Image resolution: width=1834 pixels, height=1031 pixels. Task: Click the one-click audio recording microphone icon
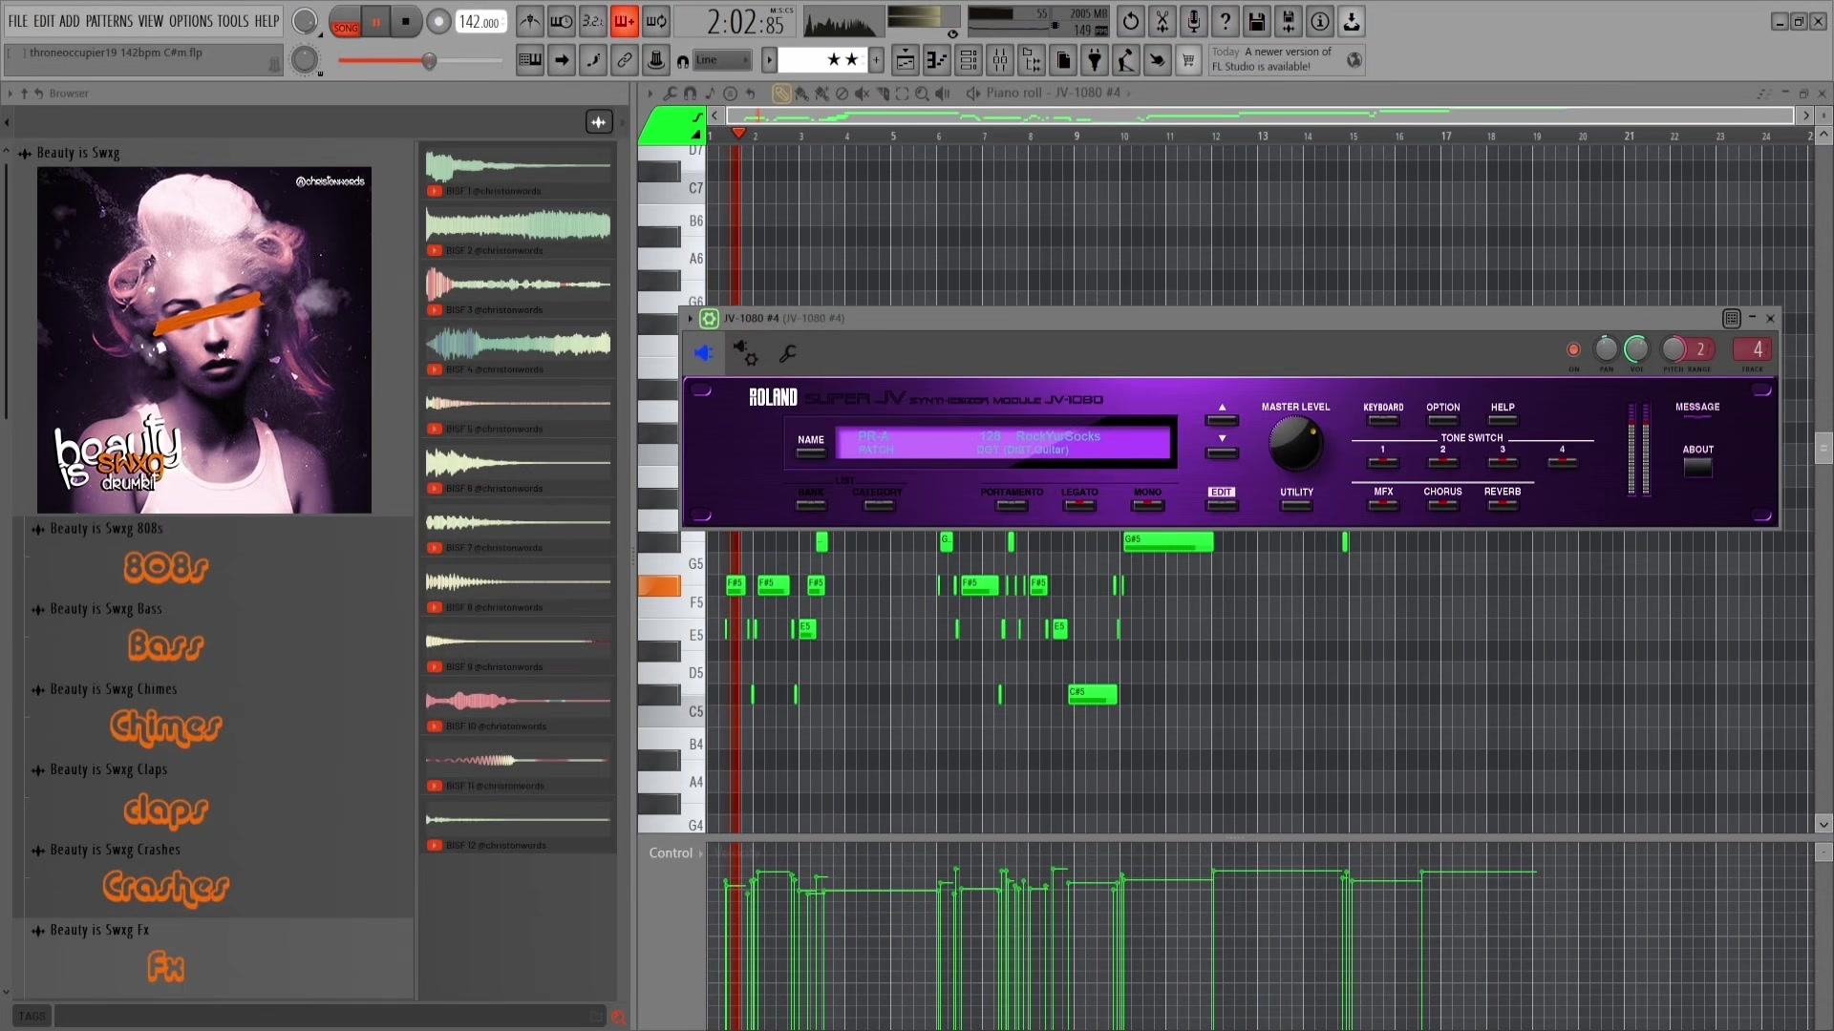(1194, 21)
